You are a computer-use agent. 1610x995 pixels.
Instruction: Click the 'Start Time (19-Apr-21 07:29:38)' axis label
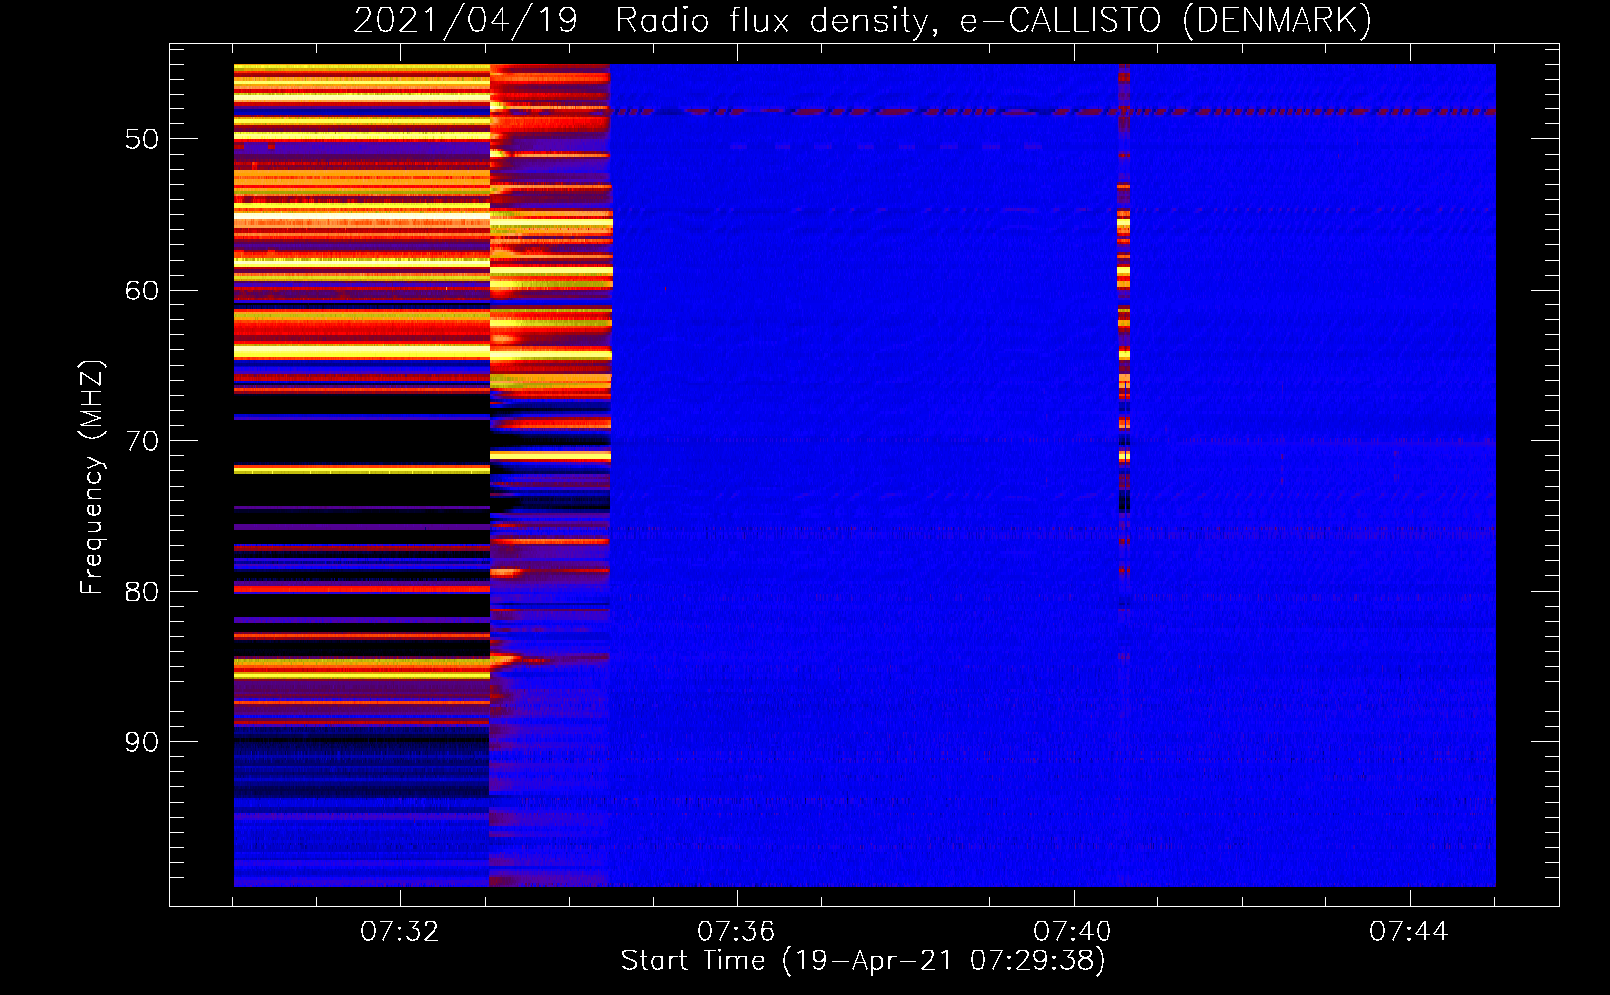[863, 961]
